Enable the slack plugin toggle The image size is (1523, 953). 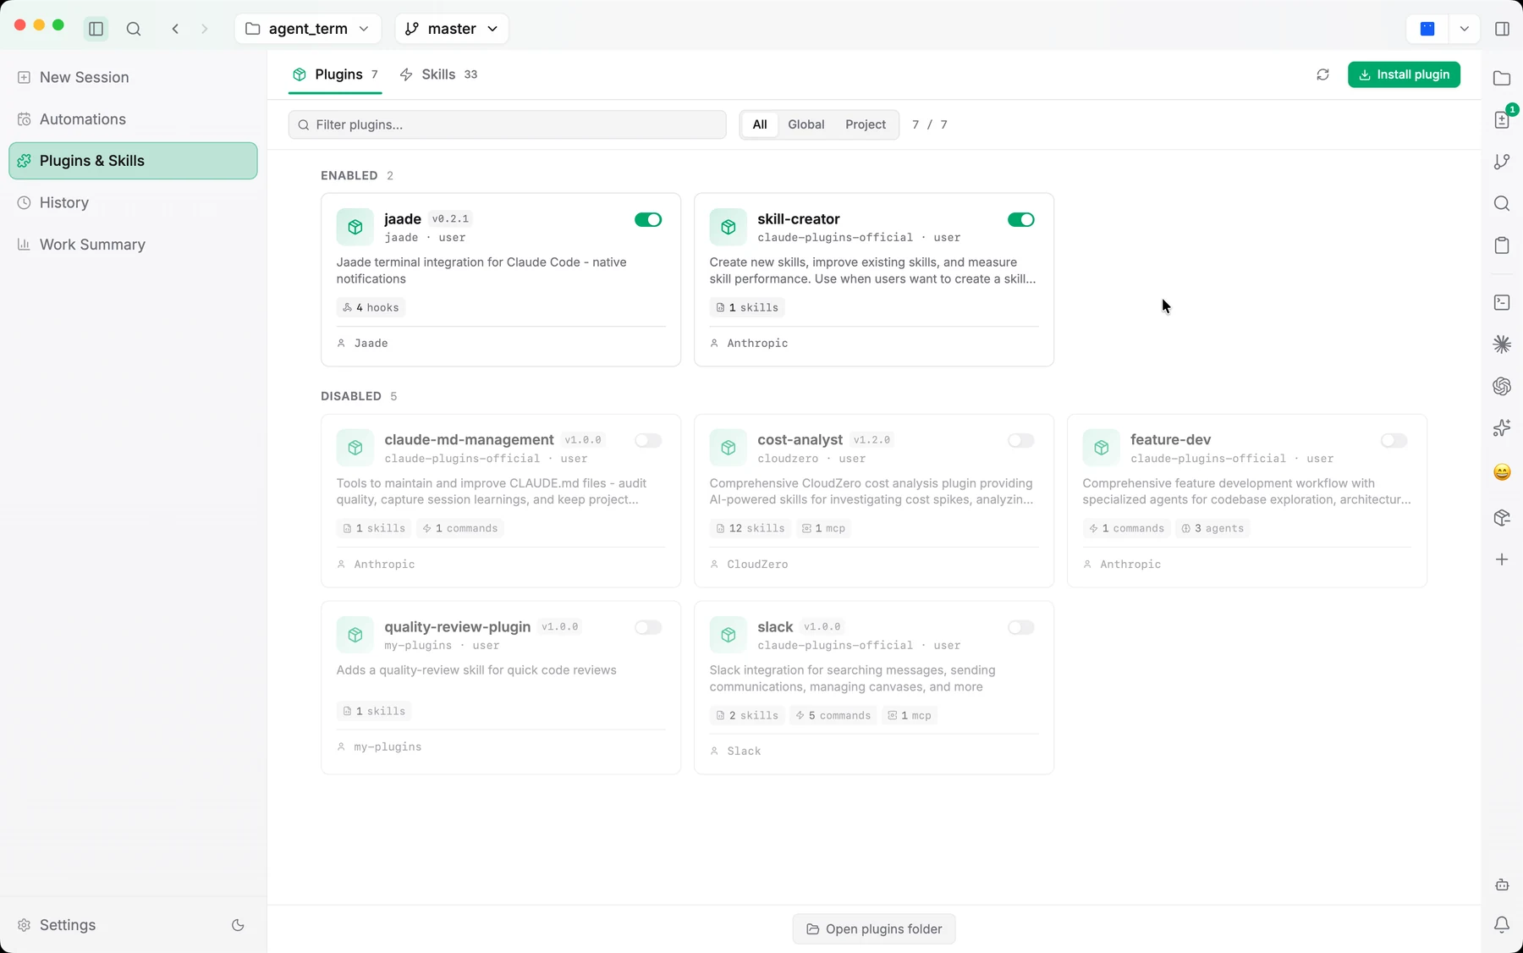(1021, 627)
